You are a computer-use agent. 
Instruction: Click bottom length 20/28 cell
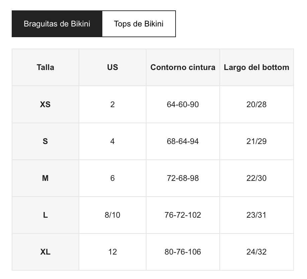tap(257, 104)
